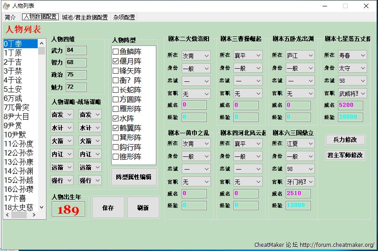378x251 pixels.
Task: Enable the 鱼鳞阵 formation checkbox
Action: 116,52
